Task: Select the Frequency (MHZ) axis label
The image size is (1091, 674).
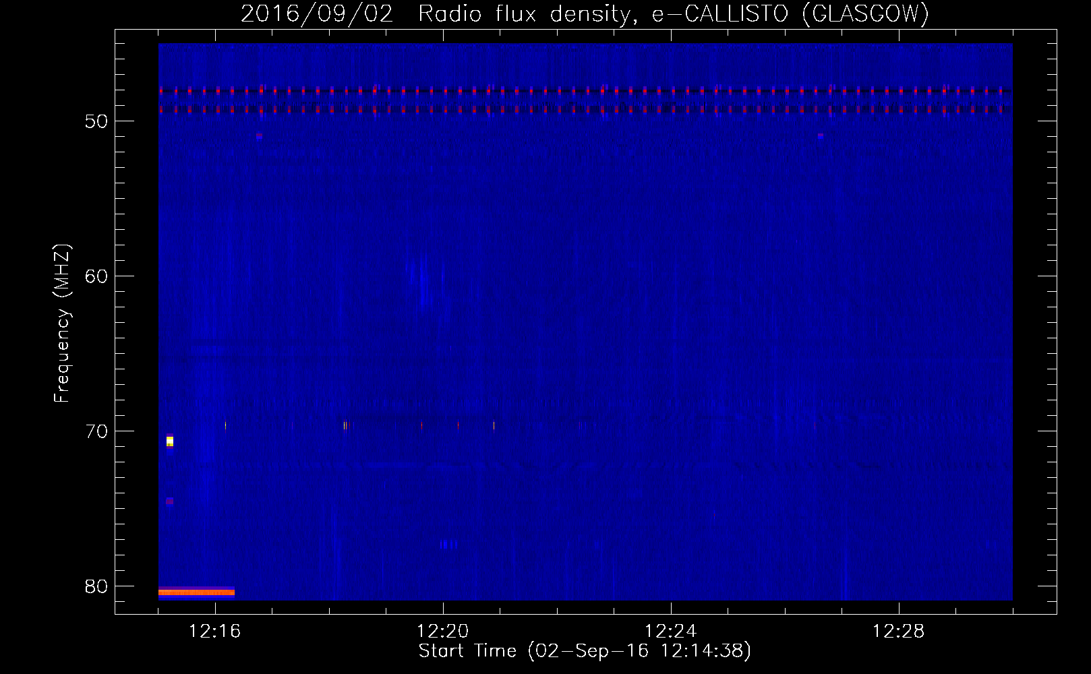Action: point(61,324)
